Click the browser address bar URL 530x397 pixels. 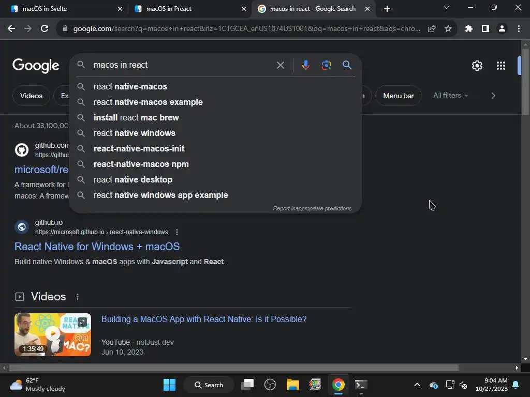(247, 29)
